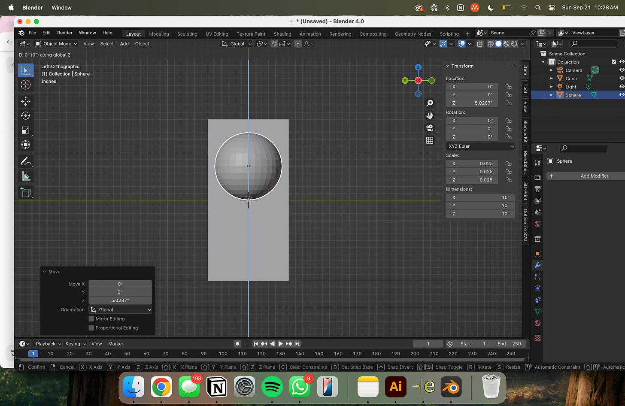Expand the Camera item in outliner
The width and height of the screenshot is (625, 406).
coord(552,70)
